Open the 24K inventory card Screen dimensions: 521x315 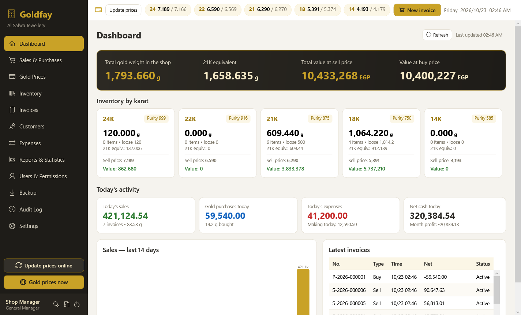136,143
